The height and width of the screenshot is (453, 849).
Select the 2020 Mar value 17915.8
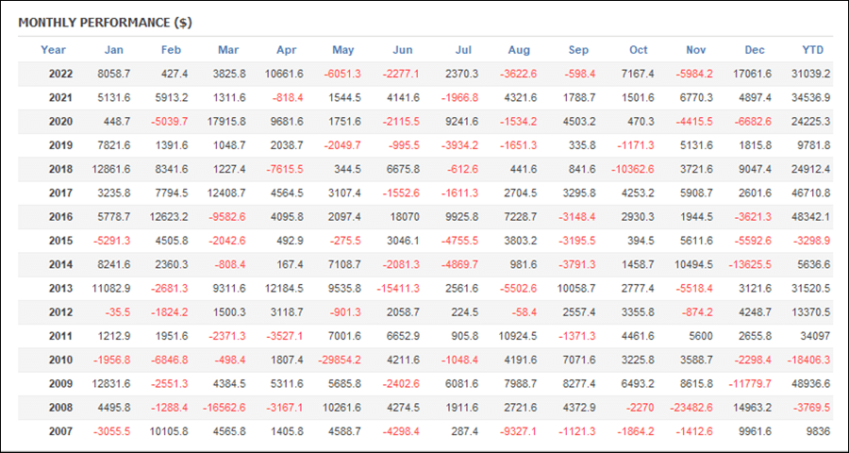coord(225,122)
